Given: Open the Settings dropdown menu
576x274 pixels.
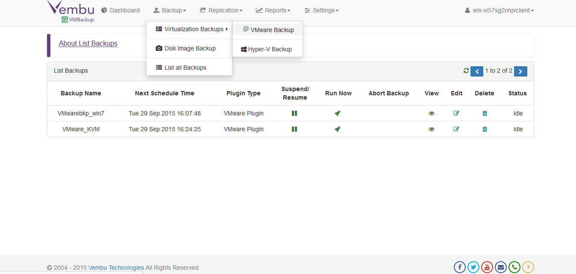Looking at the screenshot, I should (x=321, y=10).
